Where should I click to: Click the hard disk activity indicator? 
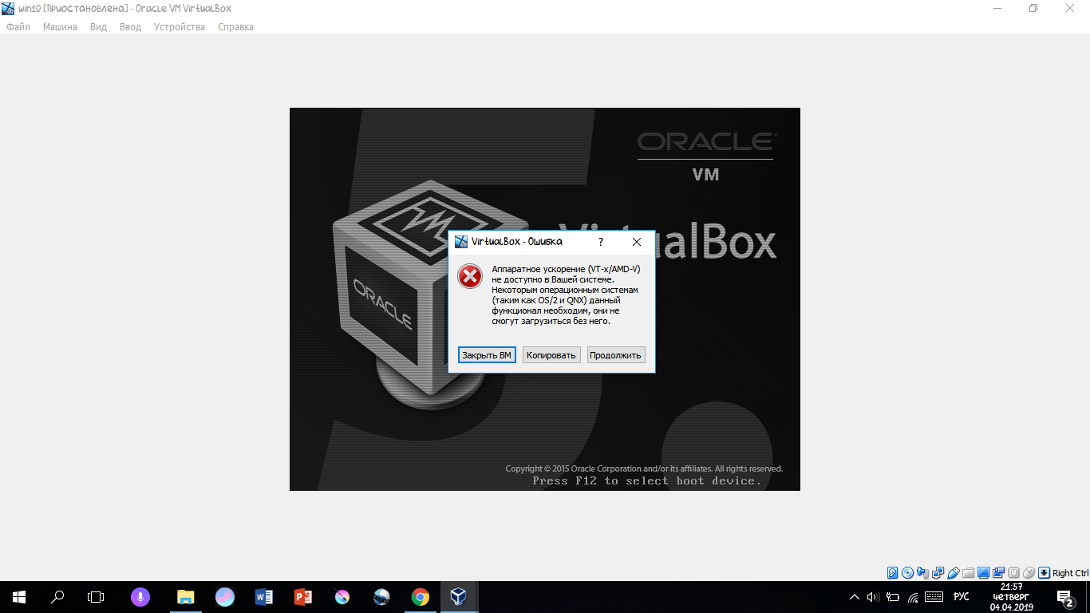892,572
